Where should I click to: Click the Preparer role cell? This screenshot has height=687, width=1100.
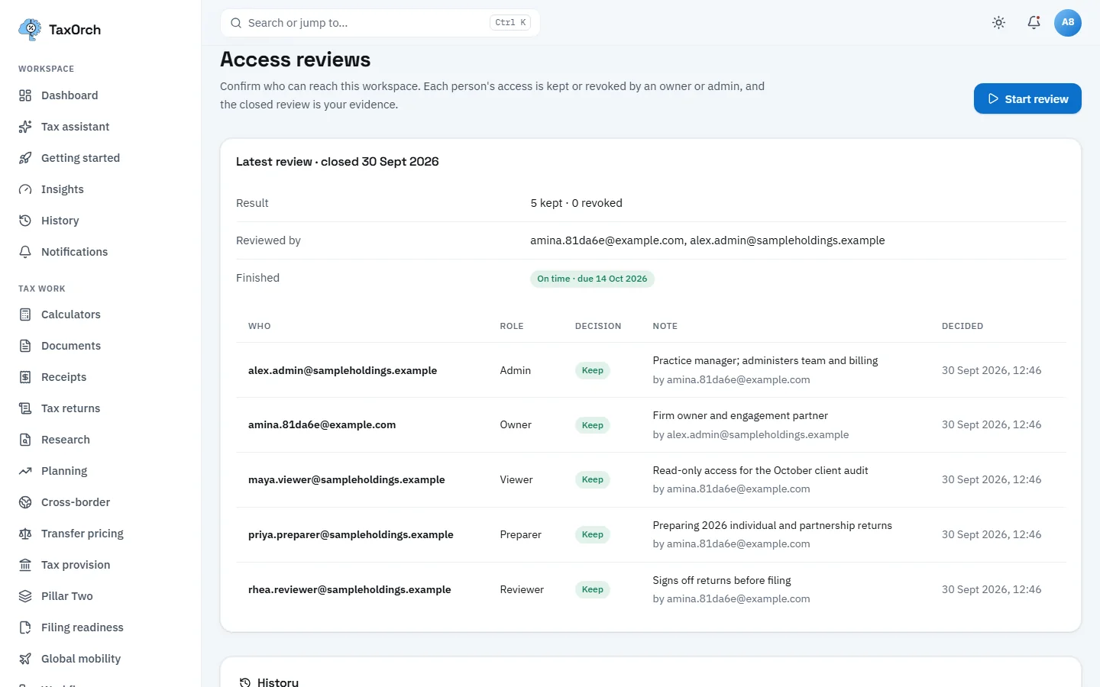pyautogui.click(x=521, y=535)
